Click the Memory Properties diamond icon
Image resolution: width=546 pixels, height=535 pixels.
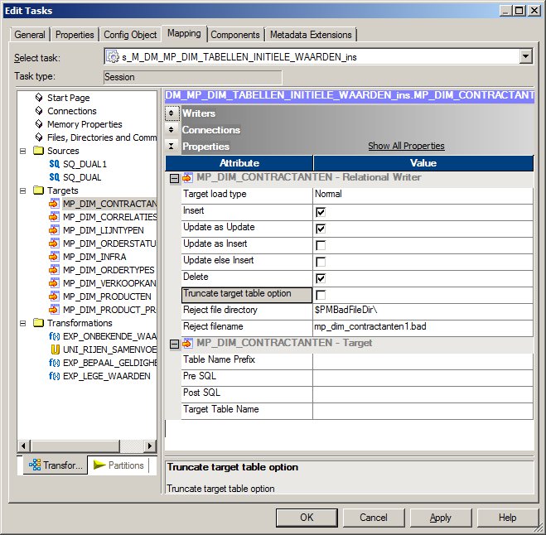[39, 124]
